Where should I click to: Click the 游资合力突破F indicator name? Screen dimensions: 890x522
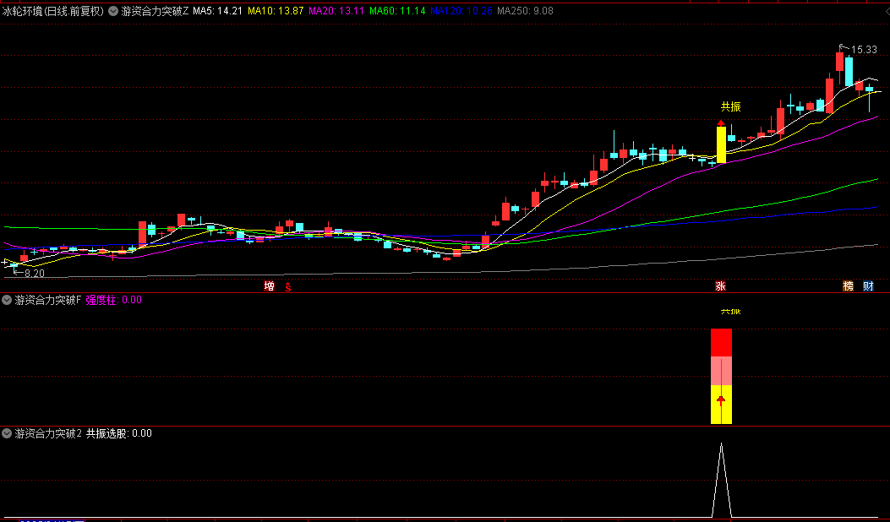[48, 300]
